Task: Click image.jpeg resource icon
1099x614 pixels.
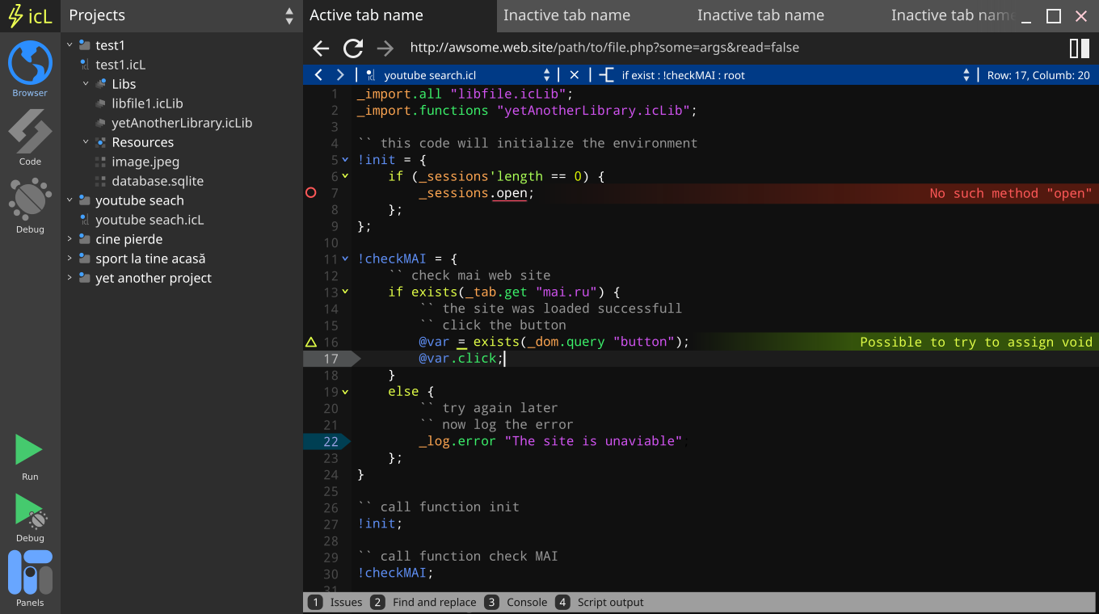Action: tap(100, 162)
